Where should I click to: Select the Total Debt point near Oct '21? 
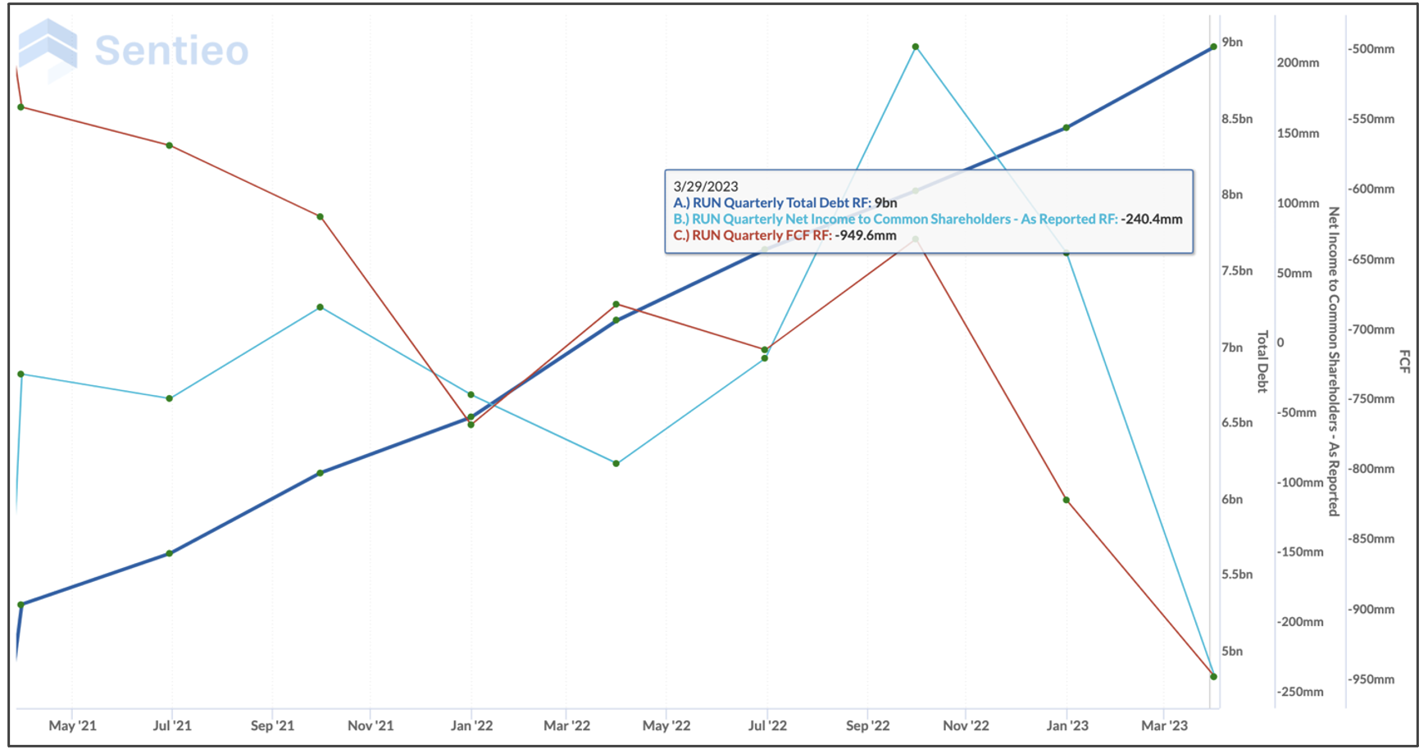coord(321,473)
